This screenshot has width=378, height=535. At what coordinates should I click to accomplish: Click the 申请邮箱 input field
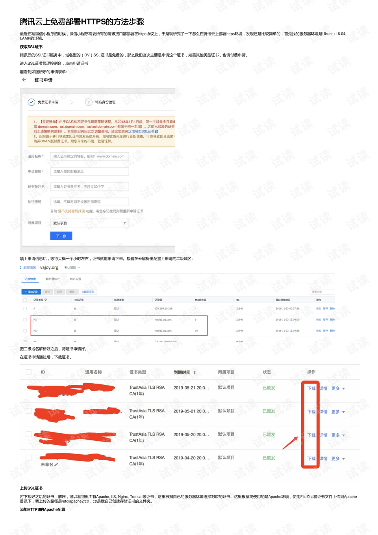(x=89, y=171)
